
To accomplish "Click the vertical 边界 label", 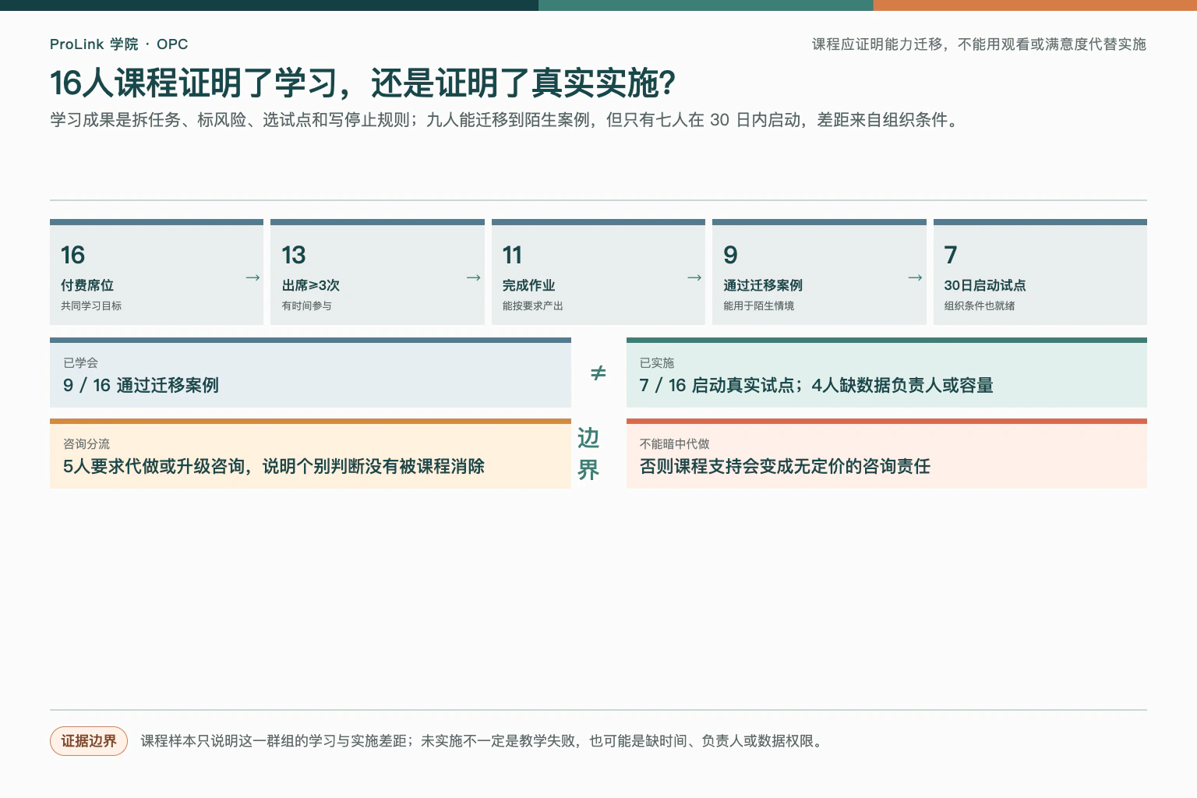I will [x=588, y=454].
